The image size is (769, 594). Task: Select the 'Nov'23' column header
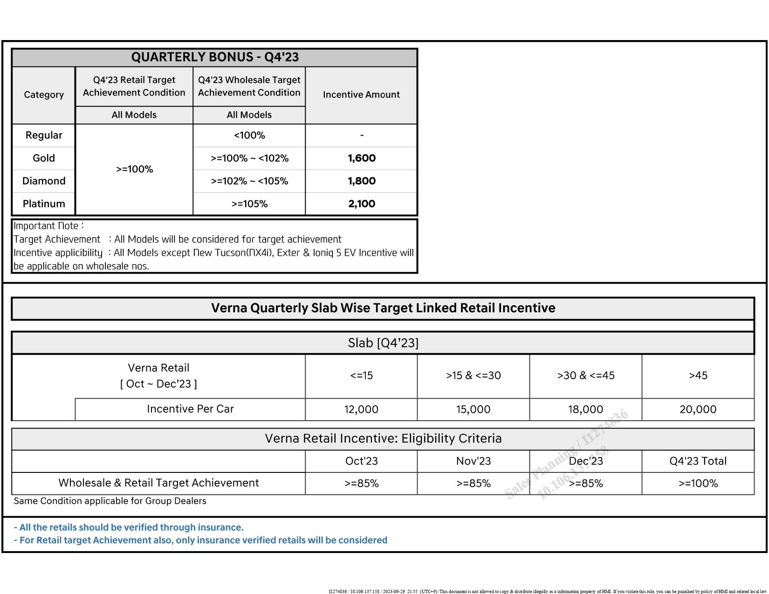pos(474,461)
